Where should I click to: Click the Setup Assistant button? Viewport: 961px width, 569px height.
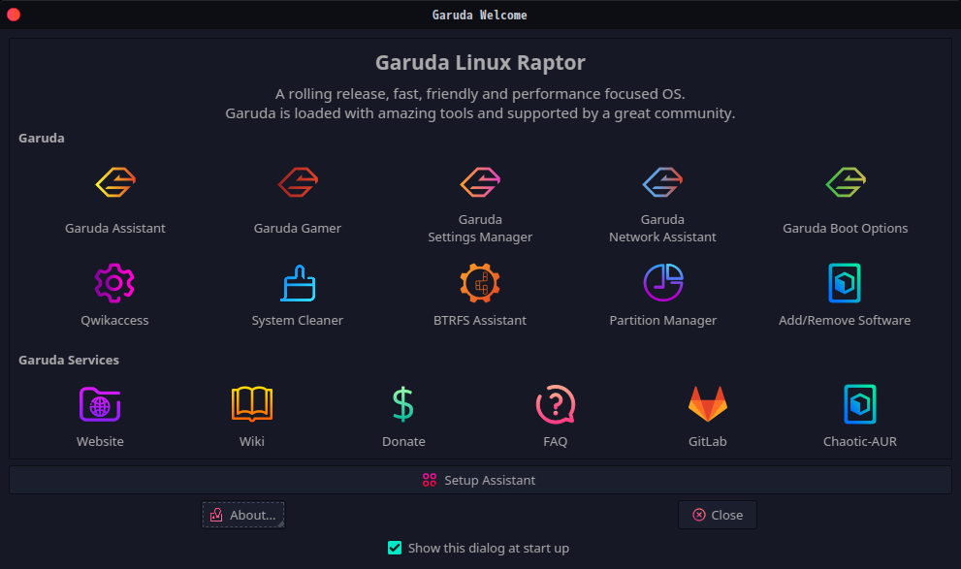481,480
